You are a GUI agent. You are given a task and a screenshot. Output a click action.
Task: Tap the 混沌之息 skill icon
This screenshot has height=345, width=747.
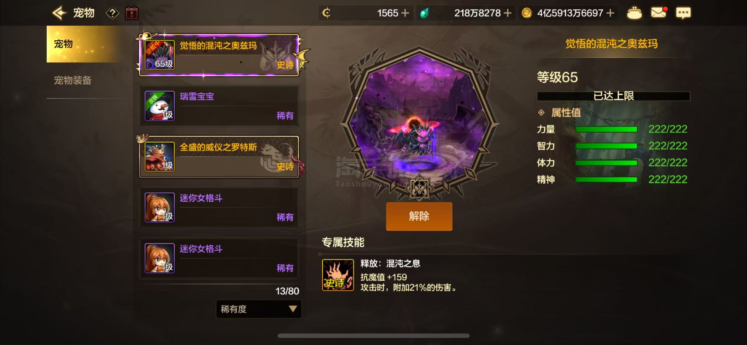click(338, 275)
